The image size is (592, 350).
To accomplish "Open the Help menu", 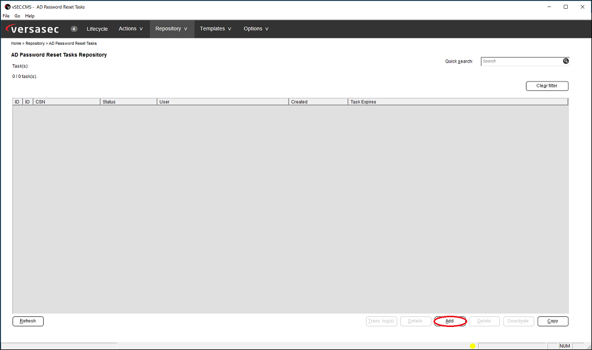I will coord(30,16).
